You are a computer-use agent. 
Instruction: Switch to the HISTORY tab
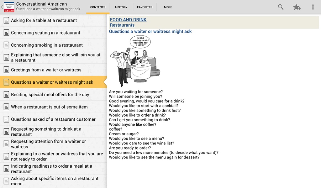(121, 7)
